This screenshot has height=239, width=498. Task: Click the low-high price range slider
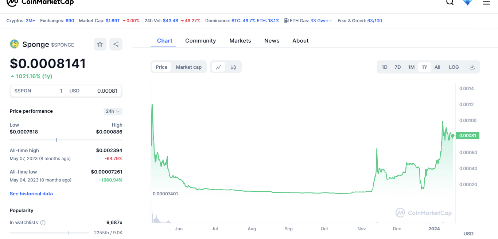click(66, 140)
